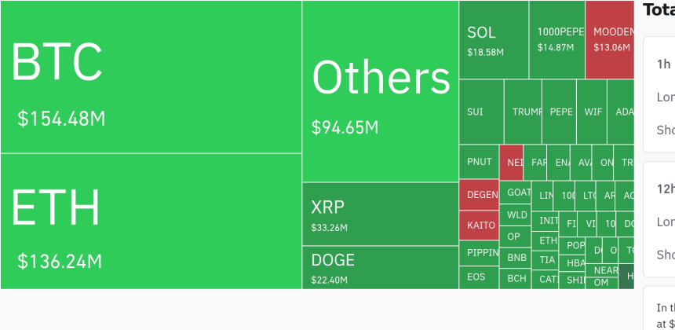Open the Others $94.65M tile
Image resolution: width=675 pixels, height=330 pixels.
tap(380, 91)
